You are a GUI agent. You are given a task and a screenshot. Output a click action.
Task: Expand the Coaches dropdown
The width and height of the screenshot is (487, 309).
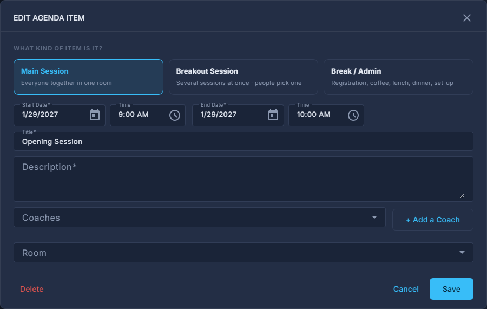pyautogui.click(x=200, y=218)
